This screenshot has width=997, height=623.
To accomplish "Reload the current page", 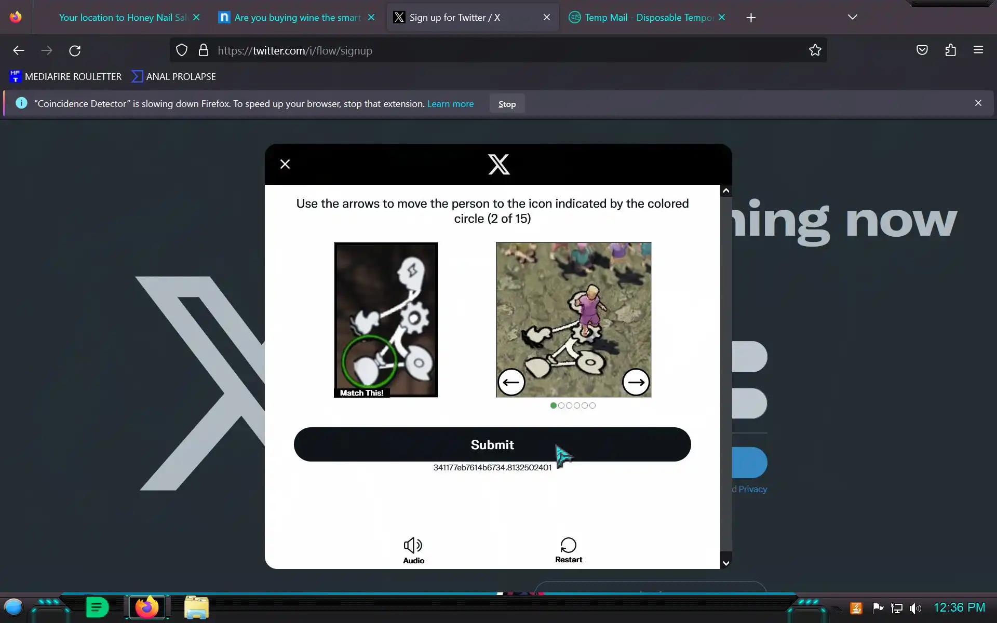I will click(x=75, y=50).
